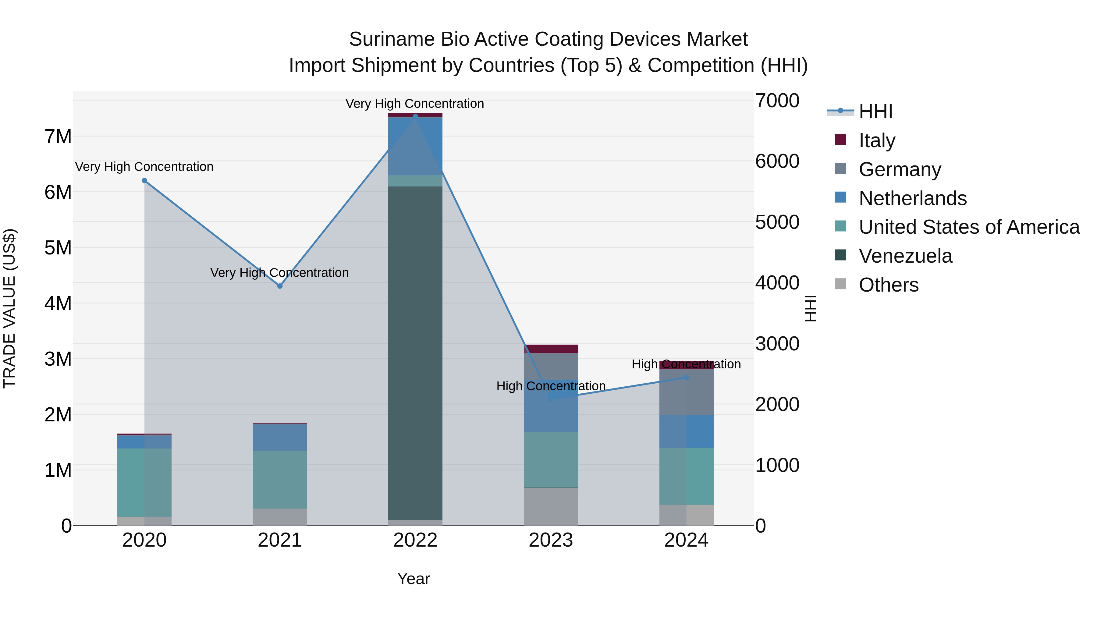Click the Netherlands segment of the 2021 bar
Image resolution: width=1097 pixels, height=617 pixels.
(280, 437)
